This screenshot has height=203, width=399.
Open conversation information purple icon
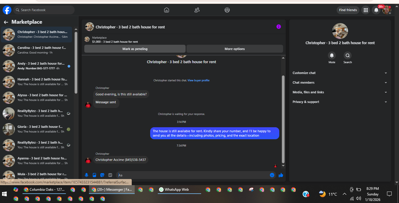tap(279, 27)
